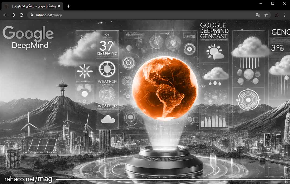Bookmark this page with the star icon
The image size is (290, 184).
click(x=266, y=15)
